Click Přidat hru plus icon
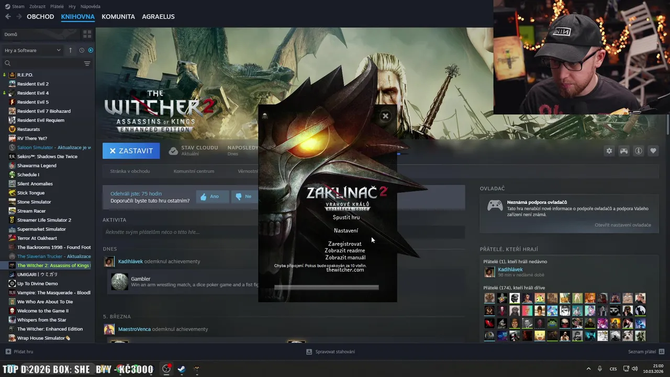Screen dimensions: 670x377 pyautogui.click(x=8, y=352)
